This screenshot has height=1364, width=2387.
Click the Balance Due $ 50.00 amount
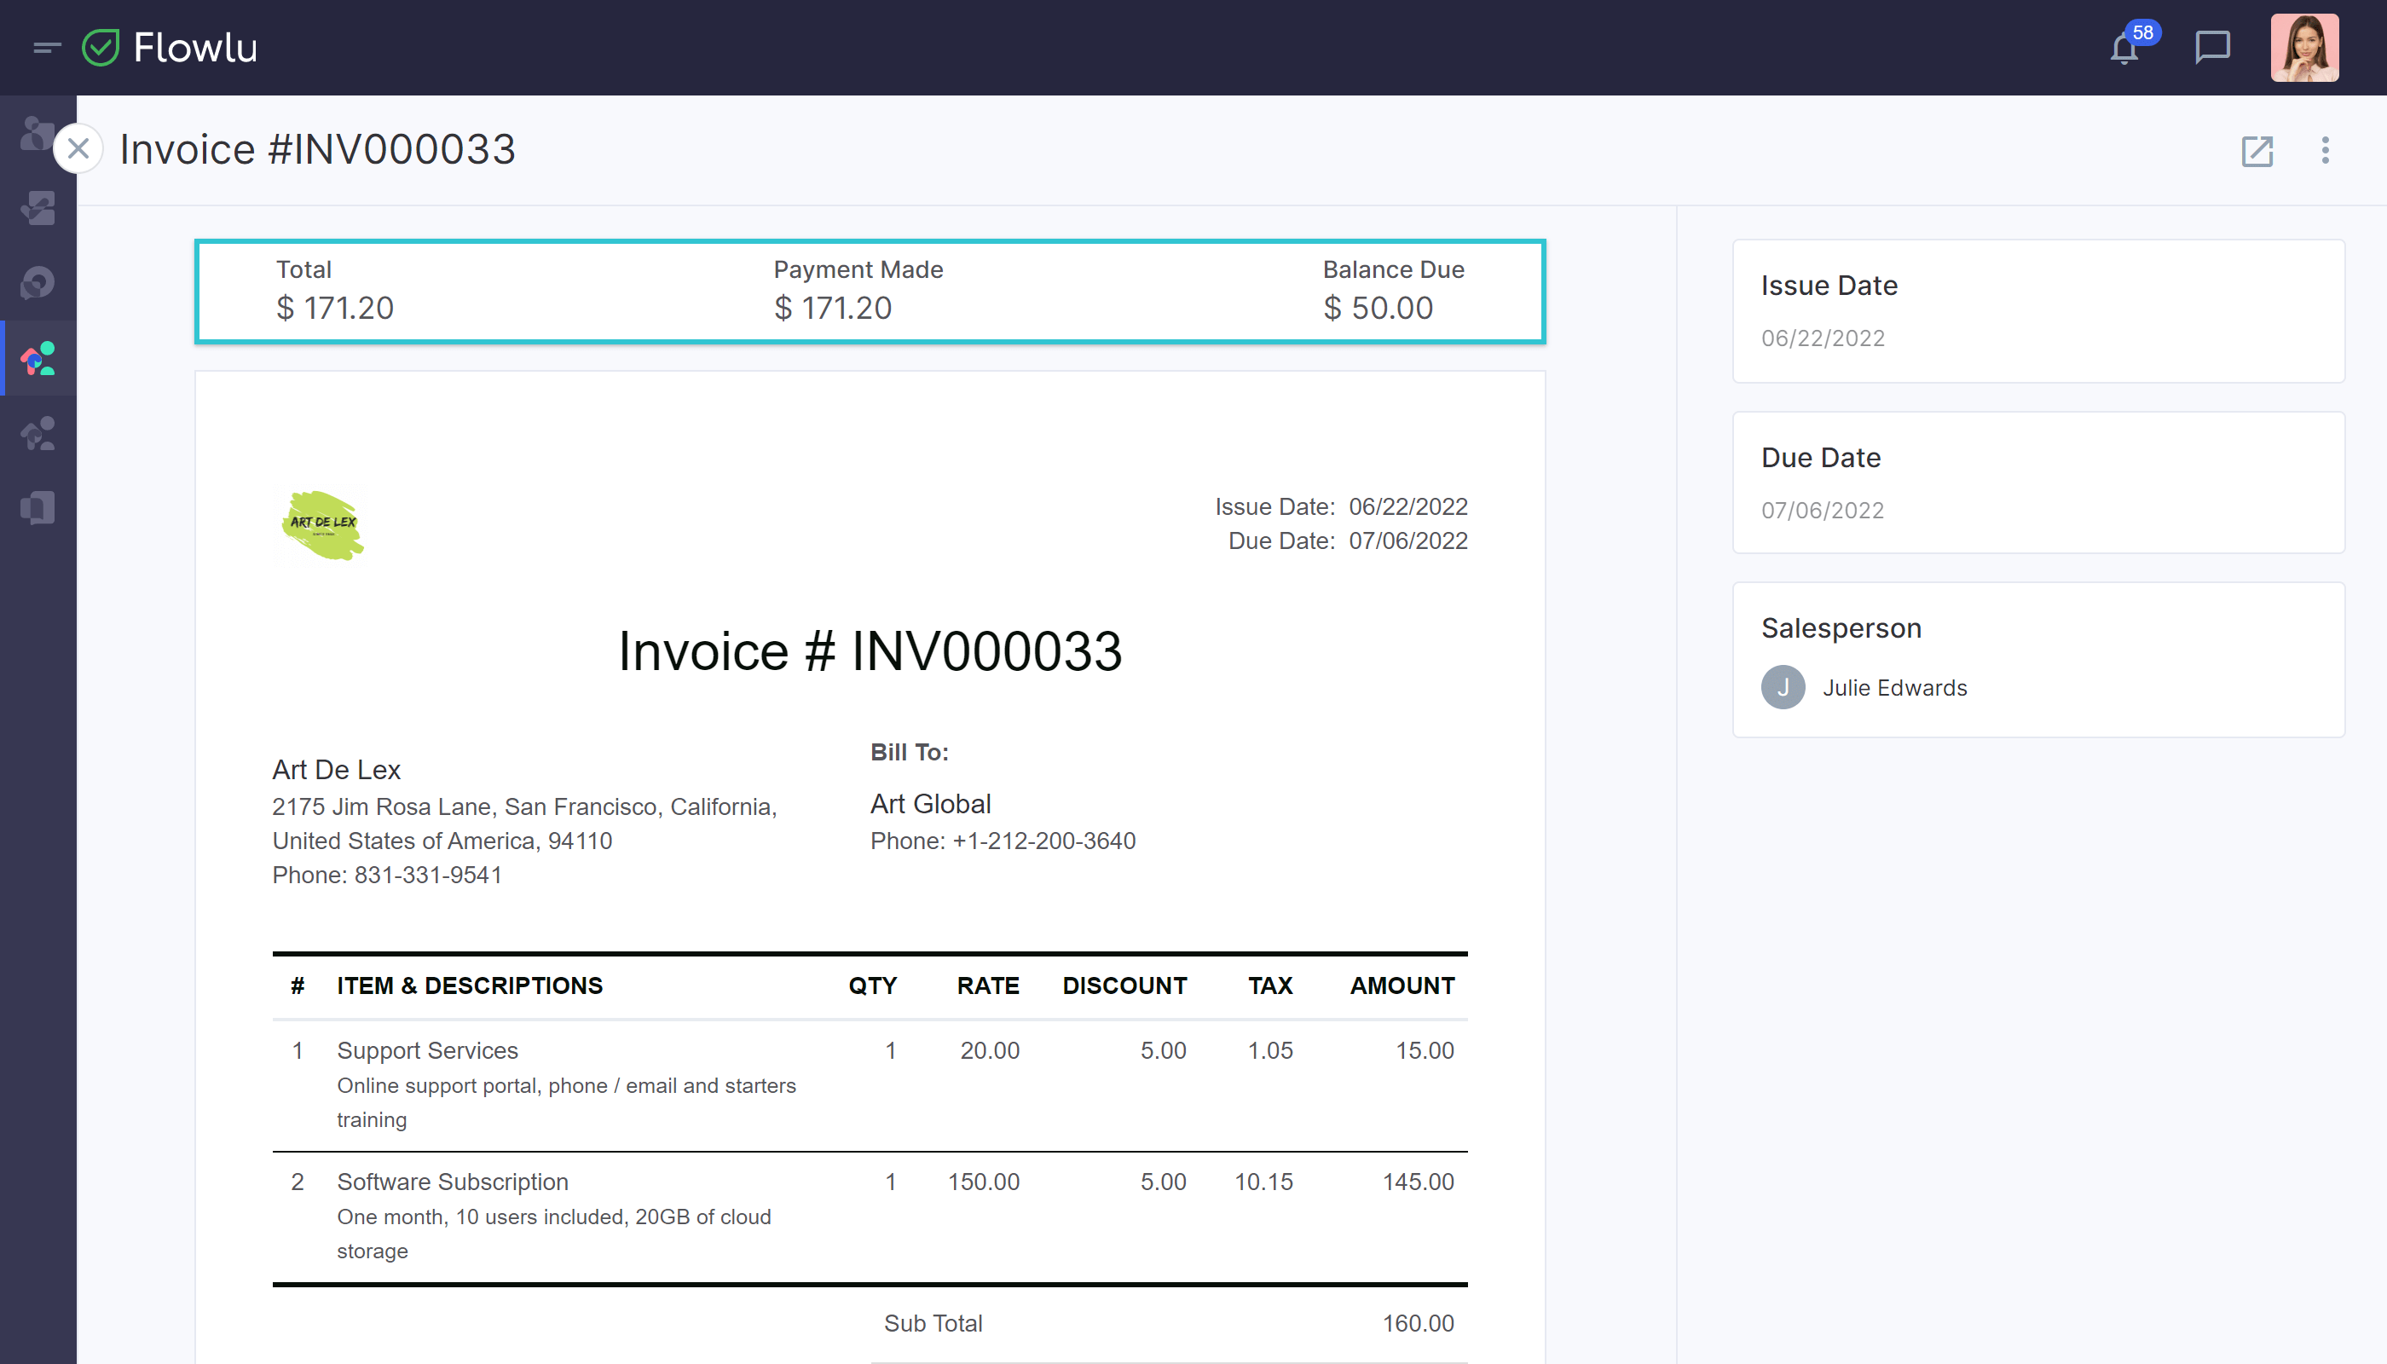coord(1378,309)
